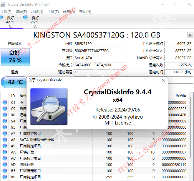Click the host writes value 28778 GB

[x=179, y=51]
